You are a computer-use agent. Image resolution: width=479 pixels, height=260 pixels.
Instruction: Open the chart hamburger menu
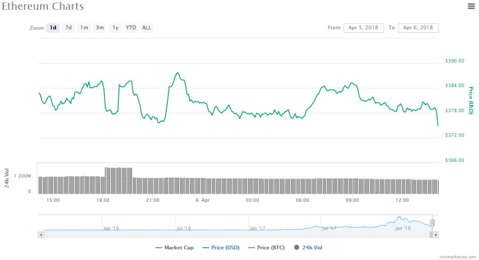click(x=471, y=6)
